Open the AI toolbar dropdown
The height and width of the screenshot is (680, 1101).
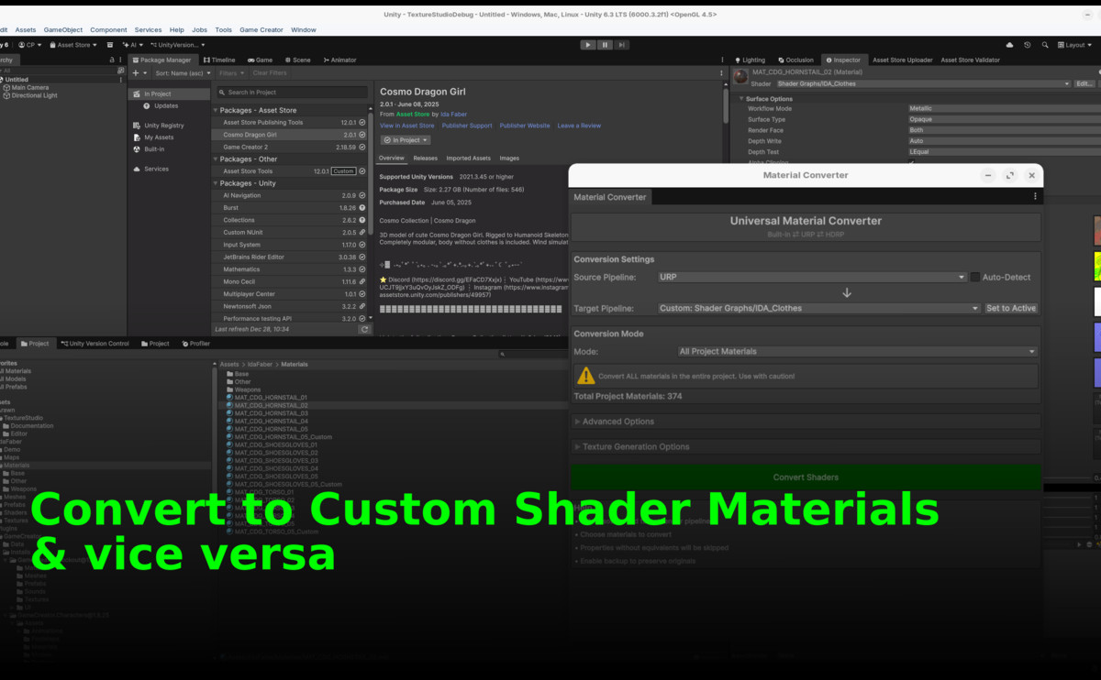point(133,44)
